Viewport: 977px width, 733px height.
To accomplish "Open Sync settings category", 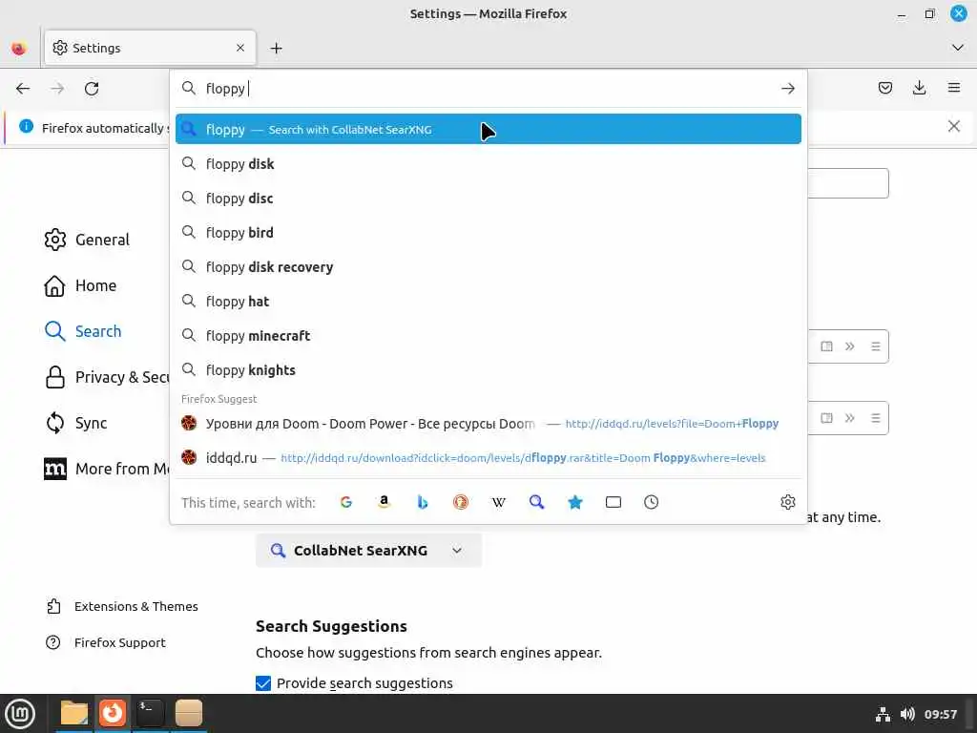I will pos(75,423).
